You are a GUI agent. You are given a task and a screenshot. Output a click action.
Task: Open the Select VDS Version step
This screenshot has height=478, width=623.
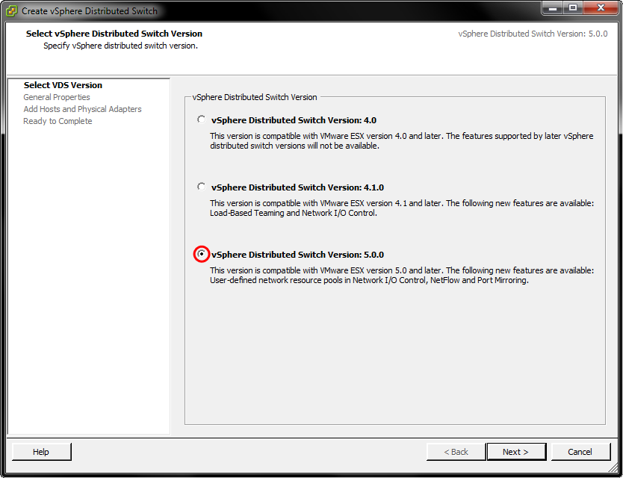click(63, 85)
